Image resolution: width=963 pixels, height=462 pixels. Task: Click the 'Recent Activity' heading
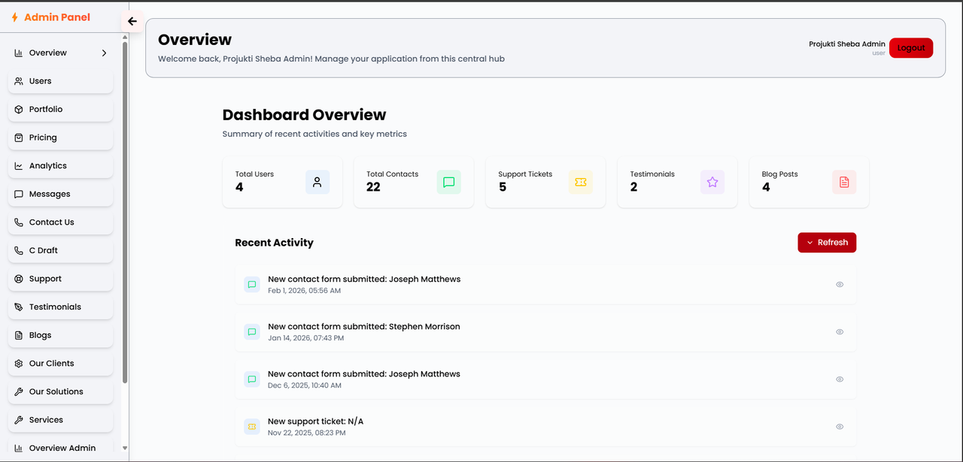click(275, 243)
